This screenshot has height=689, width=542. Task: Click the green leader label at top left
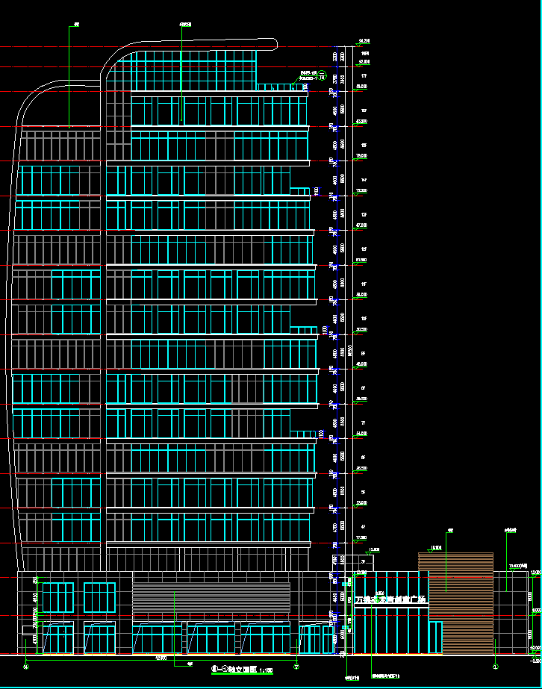point(76,26)
